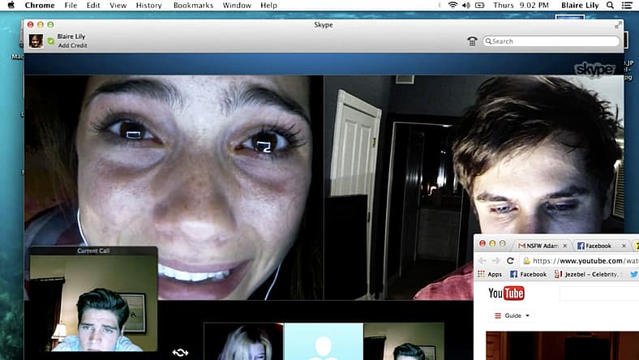
Task: Click the padlock icon in address bar
Action: point(526,261)
